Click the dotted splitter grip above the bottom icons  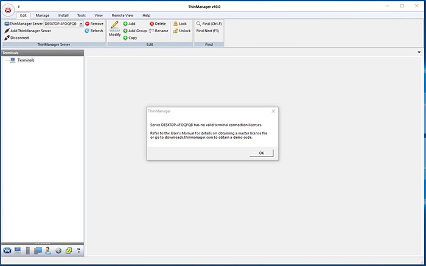(x=43, y=243)
